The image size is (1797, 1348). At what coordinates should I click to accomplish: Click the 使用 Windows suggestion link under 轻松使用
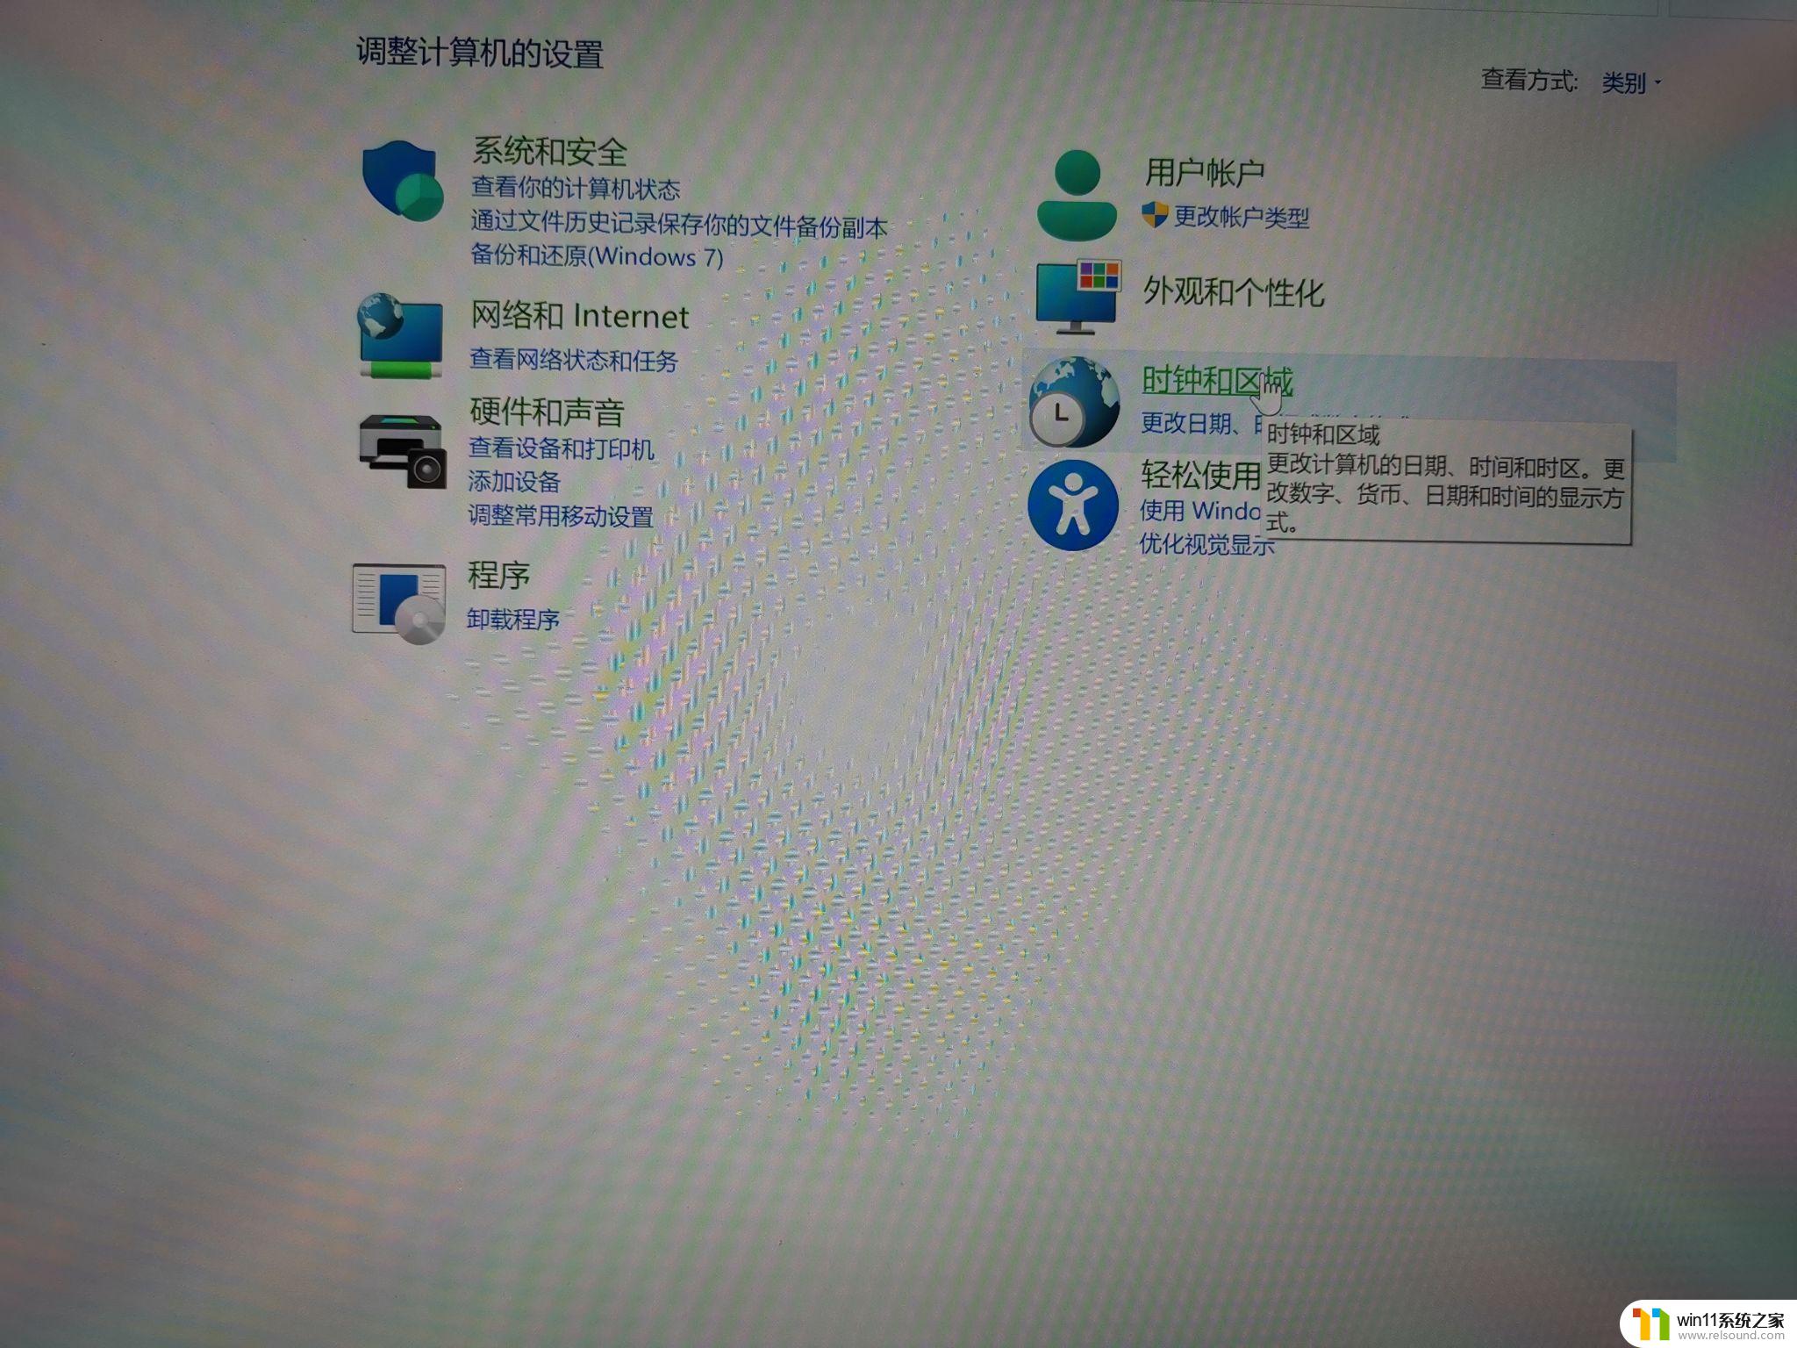(1199, 510)
